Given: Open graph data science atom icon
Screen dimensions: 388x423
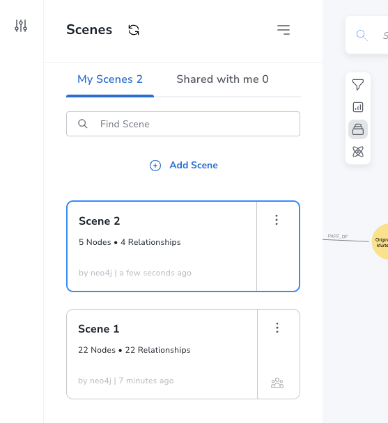Looking at the screenshot, I should [x=358, y=152].
